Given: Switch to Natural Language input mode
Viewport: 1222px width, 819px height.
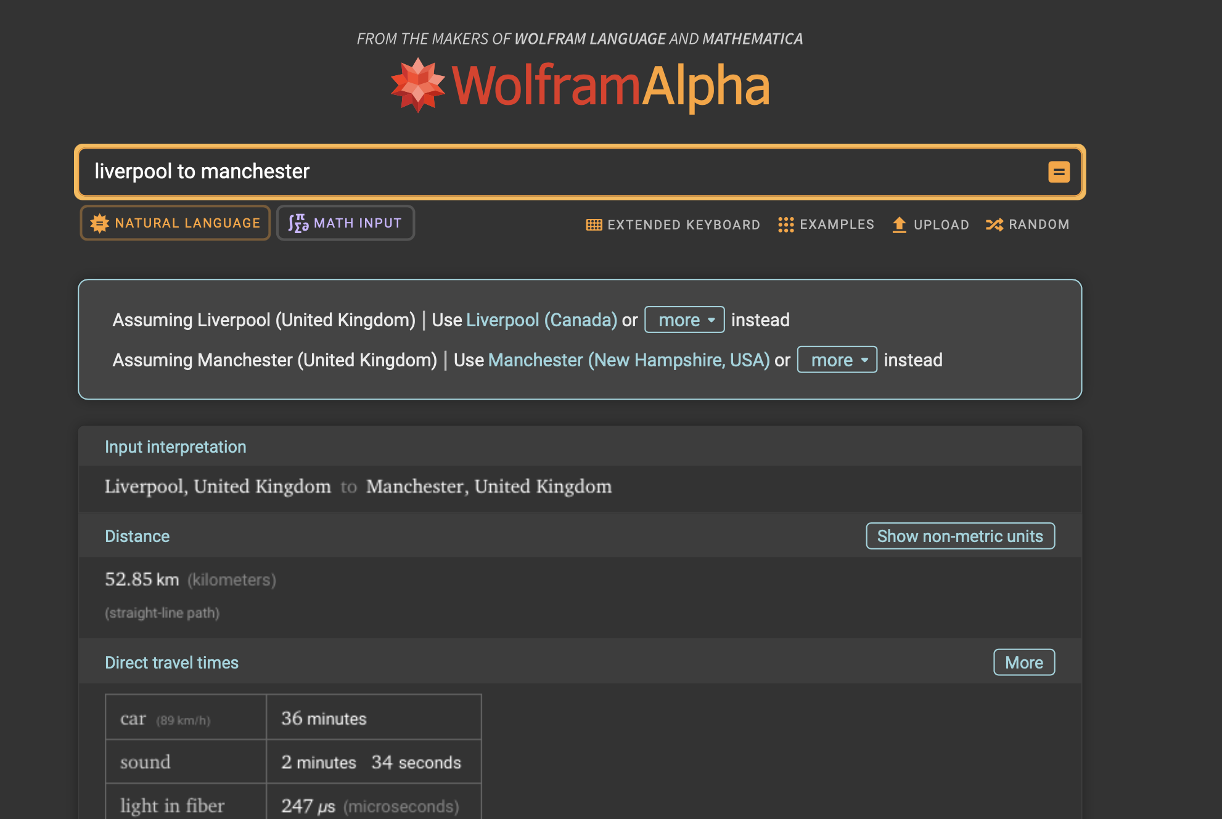Looking at the screenshot, I should [x=187, y=223].
